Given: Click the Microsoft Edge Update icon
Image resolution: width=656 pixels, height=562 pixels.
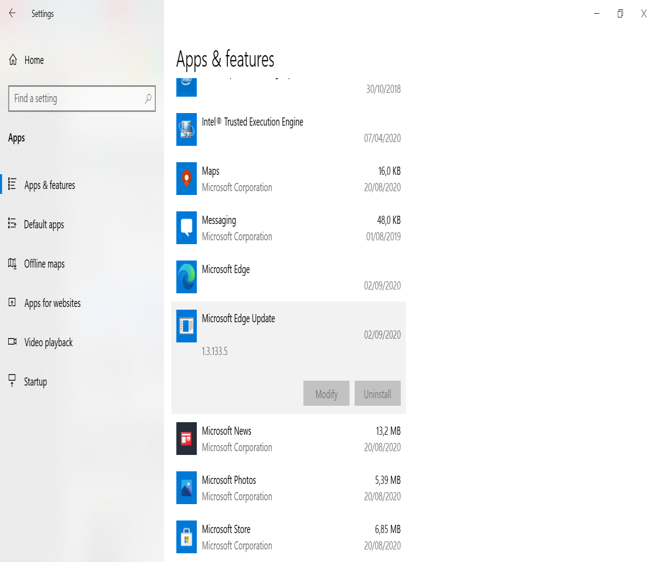Looking at the screenshot, I should tap(186, 326).
